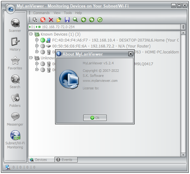Image resolution: width=190 pixels, height=174 pixels.
Task: Click the MyLanViewer v5.2.4 version text
Action: pos(98,63)
